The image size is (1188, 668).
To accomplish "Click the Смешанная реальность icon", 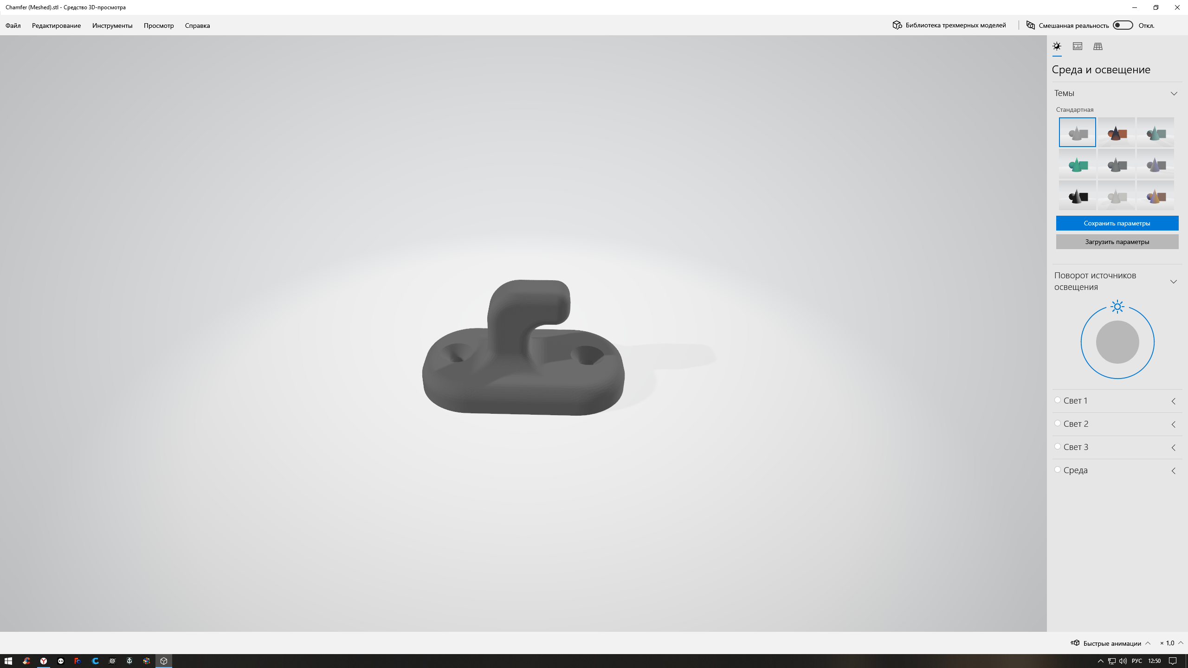I will pos(1030,25).
